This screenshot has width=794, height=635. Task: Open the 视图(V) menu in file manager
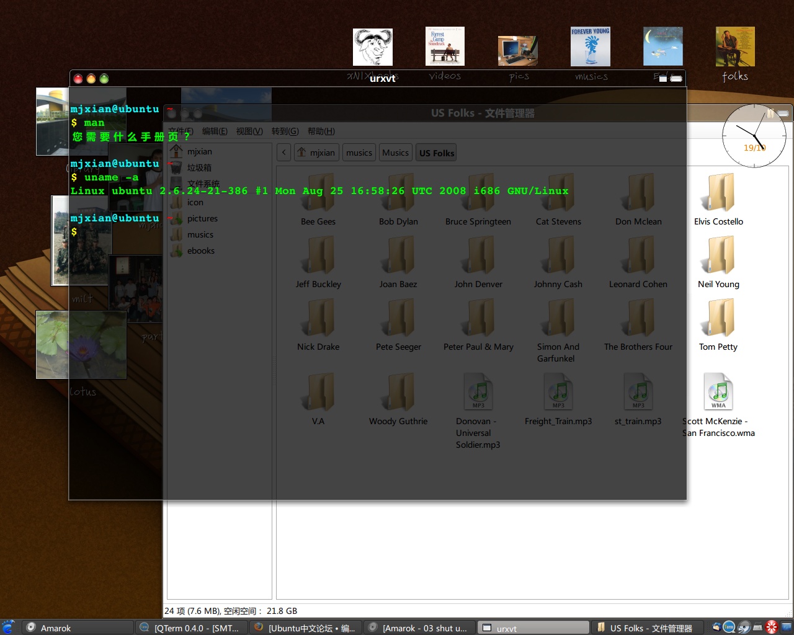(249, 131)
